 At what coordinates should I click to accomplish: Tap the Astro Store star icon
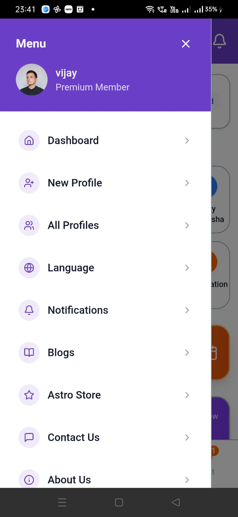(x=29, y=395)
